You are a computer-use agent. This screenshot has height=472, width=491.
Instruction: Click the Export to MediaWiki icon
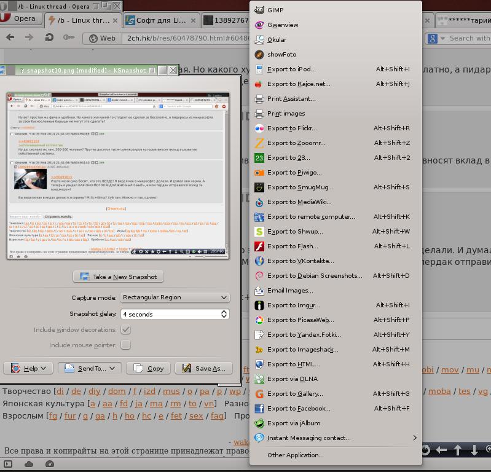pos(259,202)
